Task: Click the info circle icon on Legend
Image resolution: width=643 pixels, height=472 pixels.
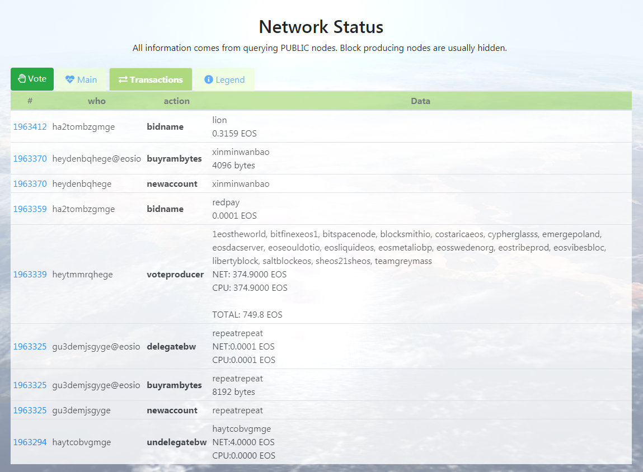Action: [209, 79]
